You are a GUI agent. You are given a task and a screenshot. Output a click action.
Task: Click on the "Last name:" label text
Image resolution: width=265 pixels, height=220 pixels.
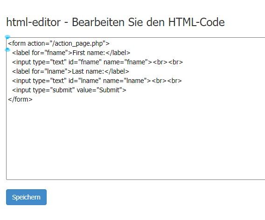coord(88,71)
